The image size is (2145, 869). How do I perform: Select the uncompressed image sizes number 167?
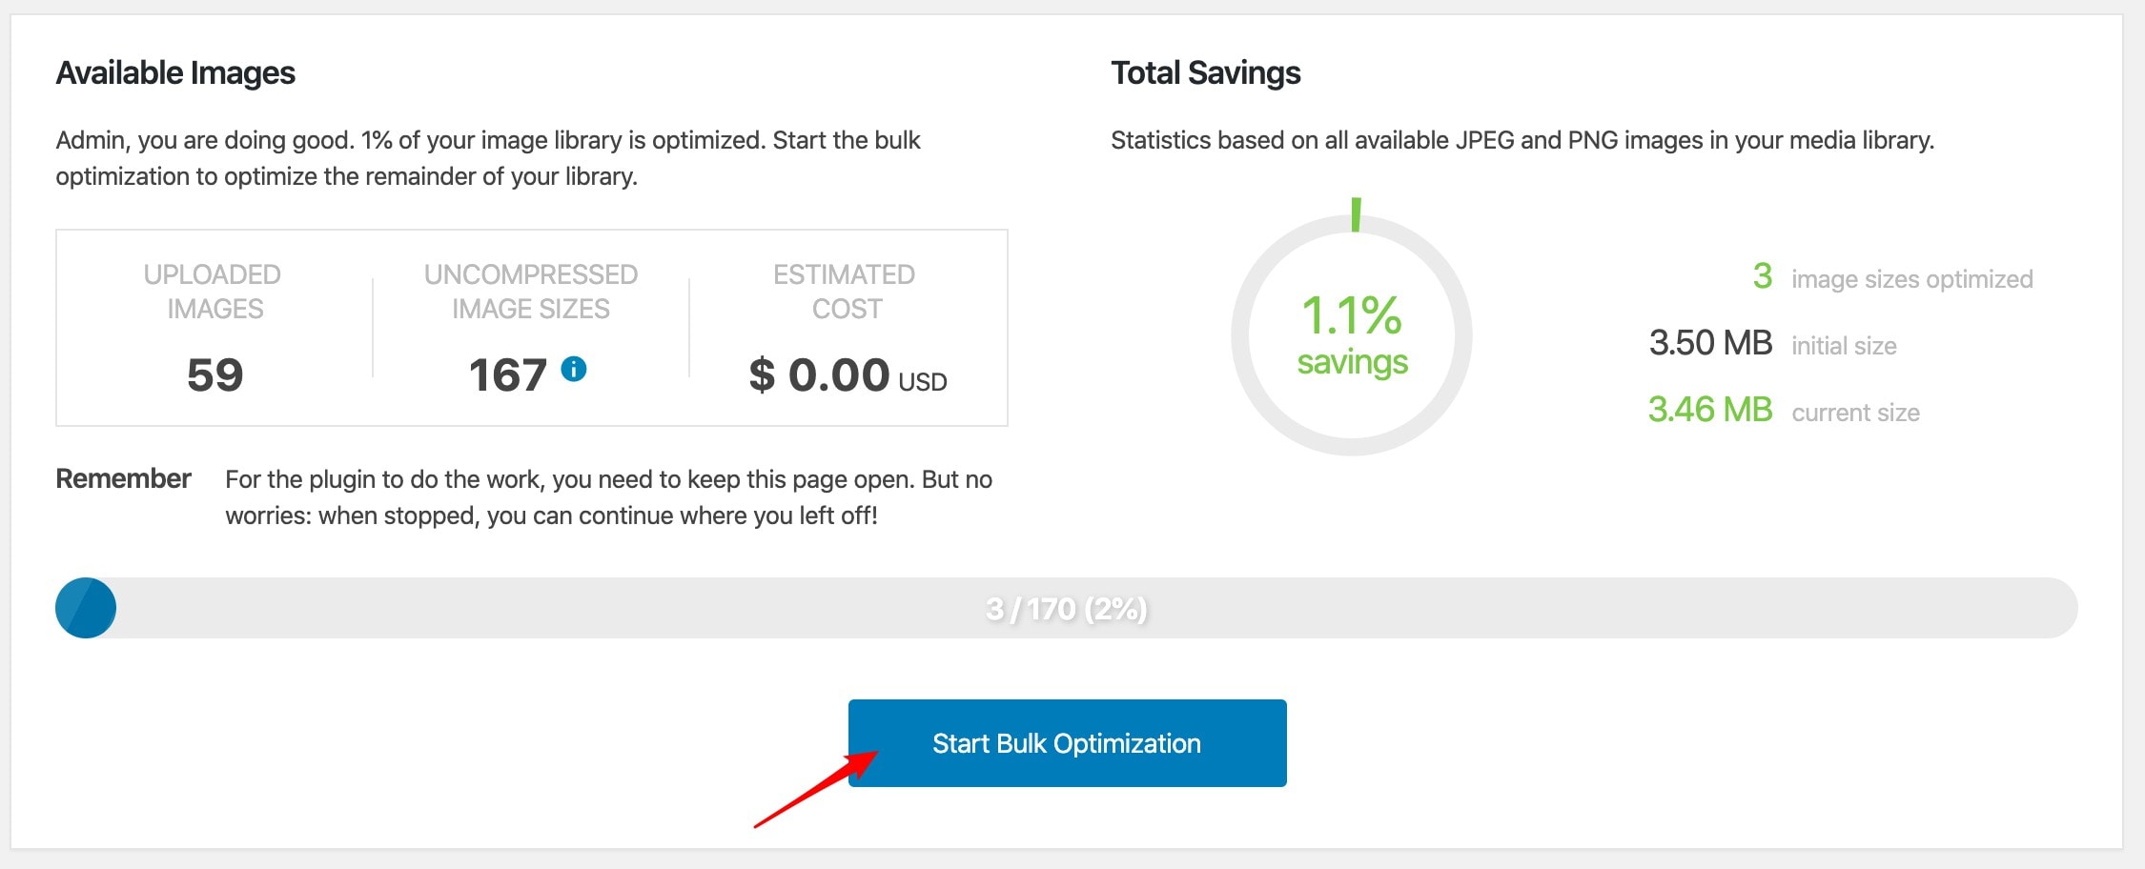pyautogui.click(x=508, y=374)
